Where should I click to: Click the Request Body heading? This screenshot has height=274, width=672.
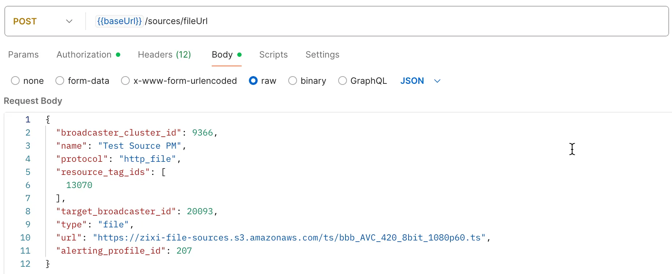point(33,101)
